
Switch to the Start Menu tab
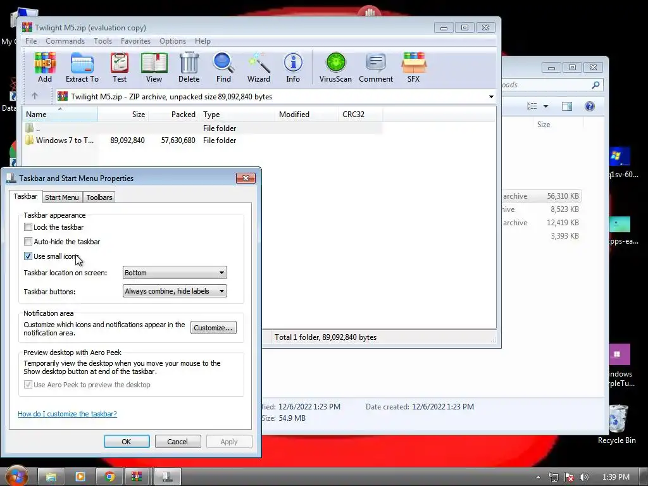(62, 197)
